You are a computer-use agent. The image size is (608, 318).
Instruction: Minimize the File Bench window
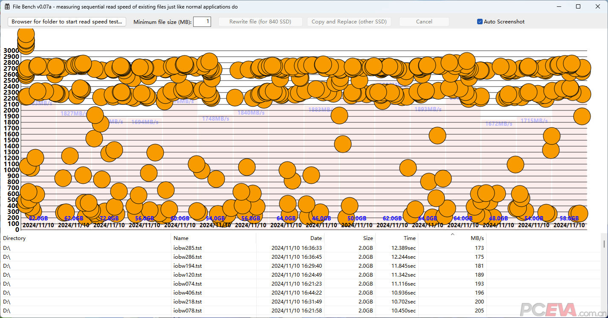[x=559, y=7]
